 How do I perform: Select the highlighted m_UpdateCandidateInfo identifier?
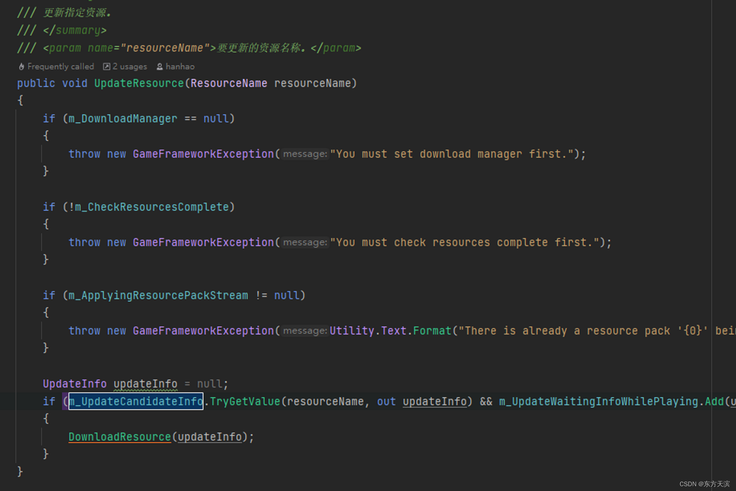(x=136, y=401)
